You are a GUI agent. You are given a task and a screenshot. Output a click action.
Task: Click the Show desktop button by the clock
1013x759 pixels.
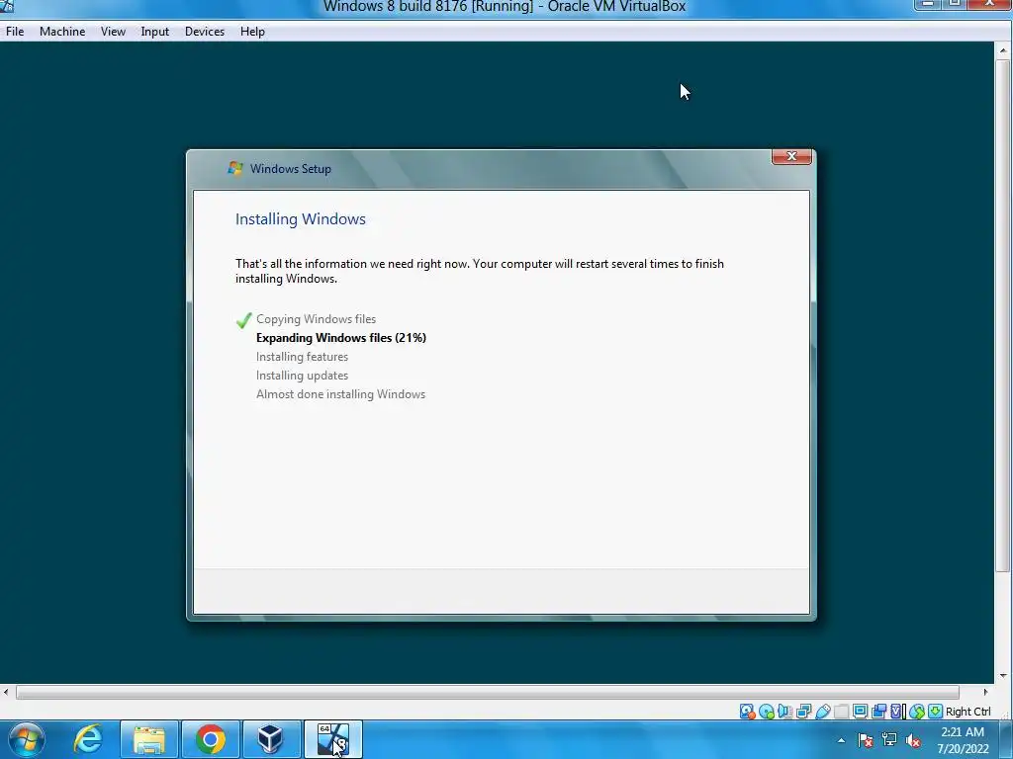(x=1008, y=740)
